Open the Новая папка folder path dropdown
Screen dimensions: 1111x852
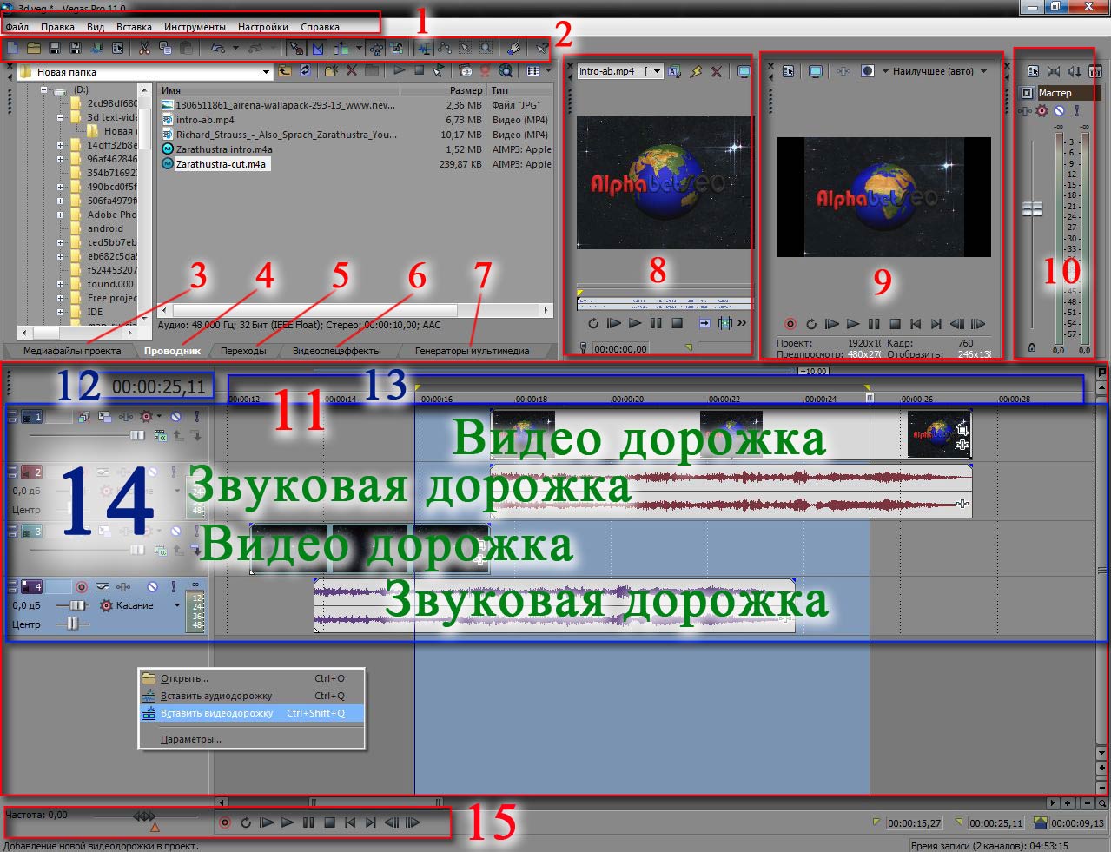(x=267, y=72)
